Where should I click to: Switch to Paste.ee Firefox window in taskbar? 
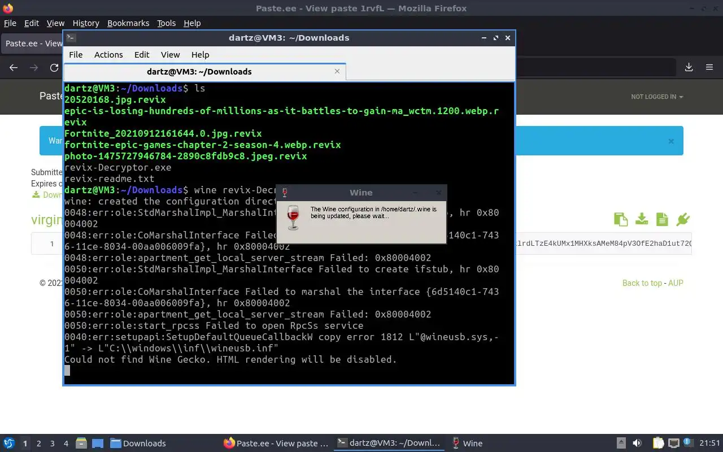pyautogui.click(x=276, y=443)
